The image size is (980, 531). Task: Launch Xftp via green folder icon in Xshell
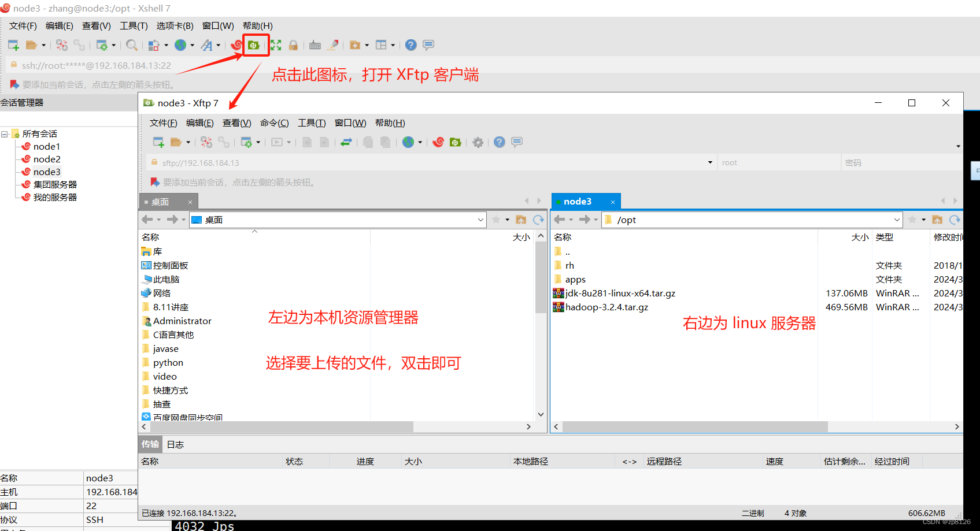pos(254,45)
